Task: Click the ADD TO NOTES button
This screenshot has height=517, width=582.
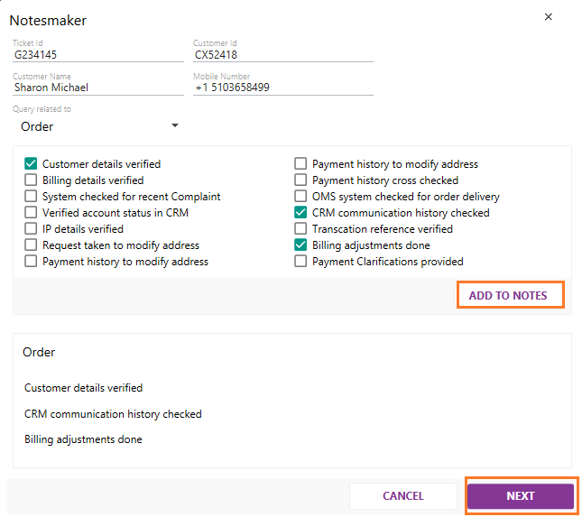Action: (511, 295)
